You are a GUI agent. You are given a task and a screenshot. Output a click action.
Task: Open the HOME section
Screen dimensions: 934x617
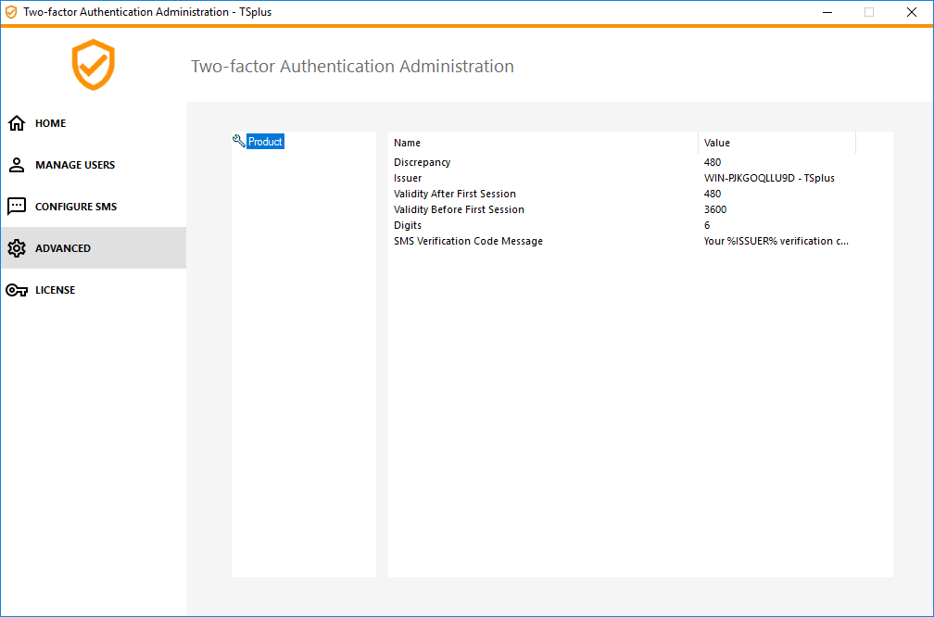tap(94, 123)
